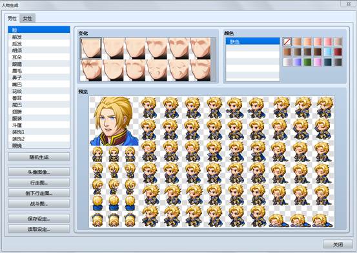The height and width of the screenshot is (253, 357).
Task: Switch to the 男性 tab
Action: (12, 18)
